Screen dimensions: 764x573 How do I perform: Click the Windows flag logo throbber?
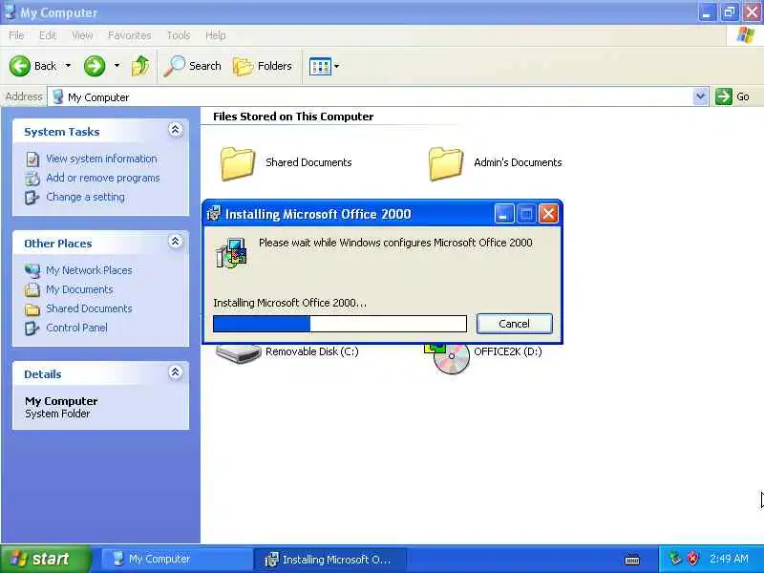point(746,35)
